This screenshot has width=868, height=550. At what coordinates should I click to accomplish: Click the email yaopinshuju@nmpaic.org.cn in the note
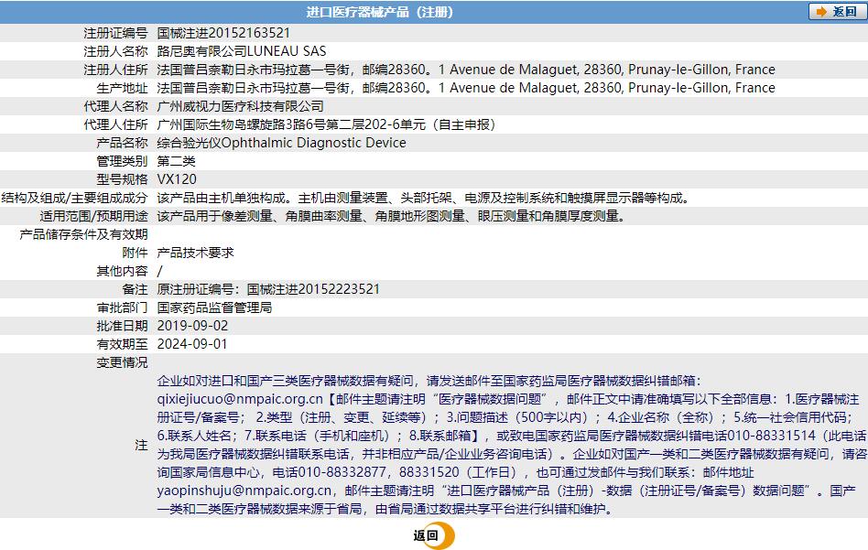tap(244, 491)
